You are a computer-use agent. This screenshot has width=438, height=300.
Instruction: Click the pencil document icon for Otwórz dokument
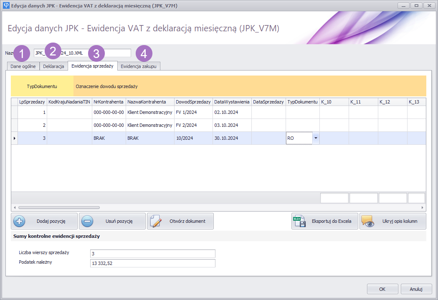[155, 221]
